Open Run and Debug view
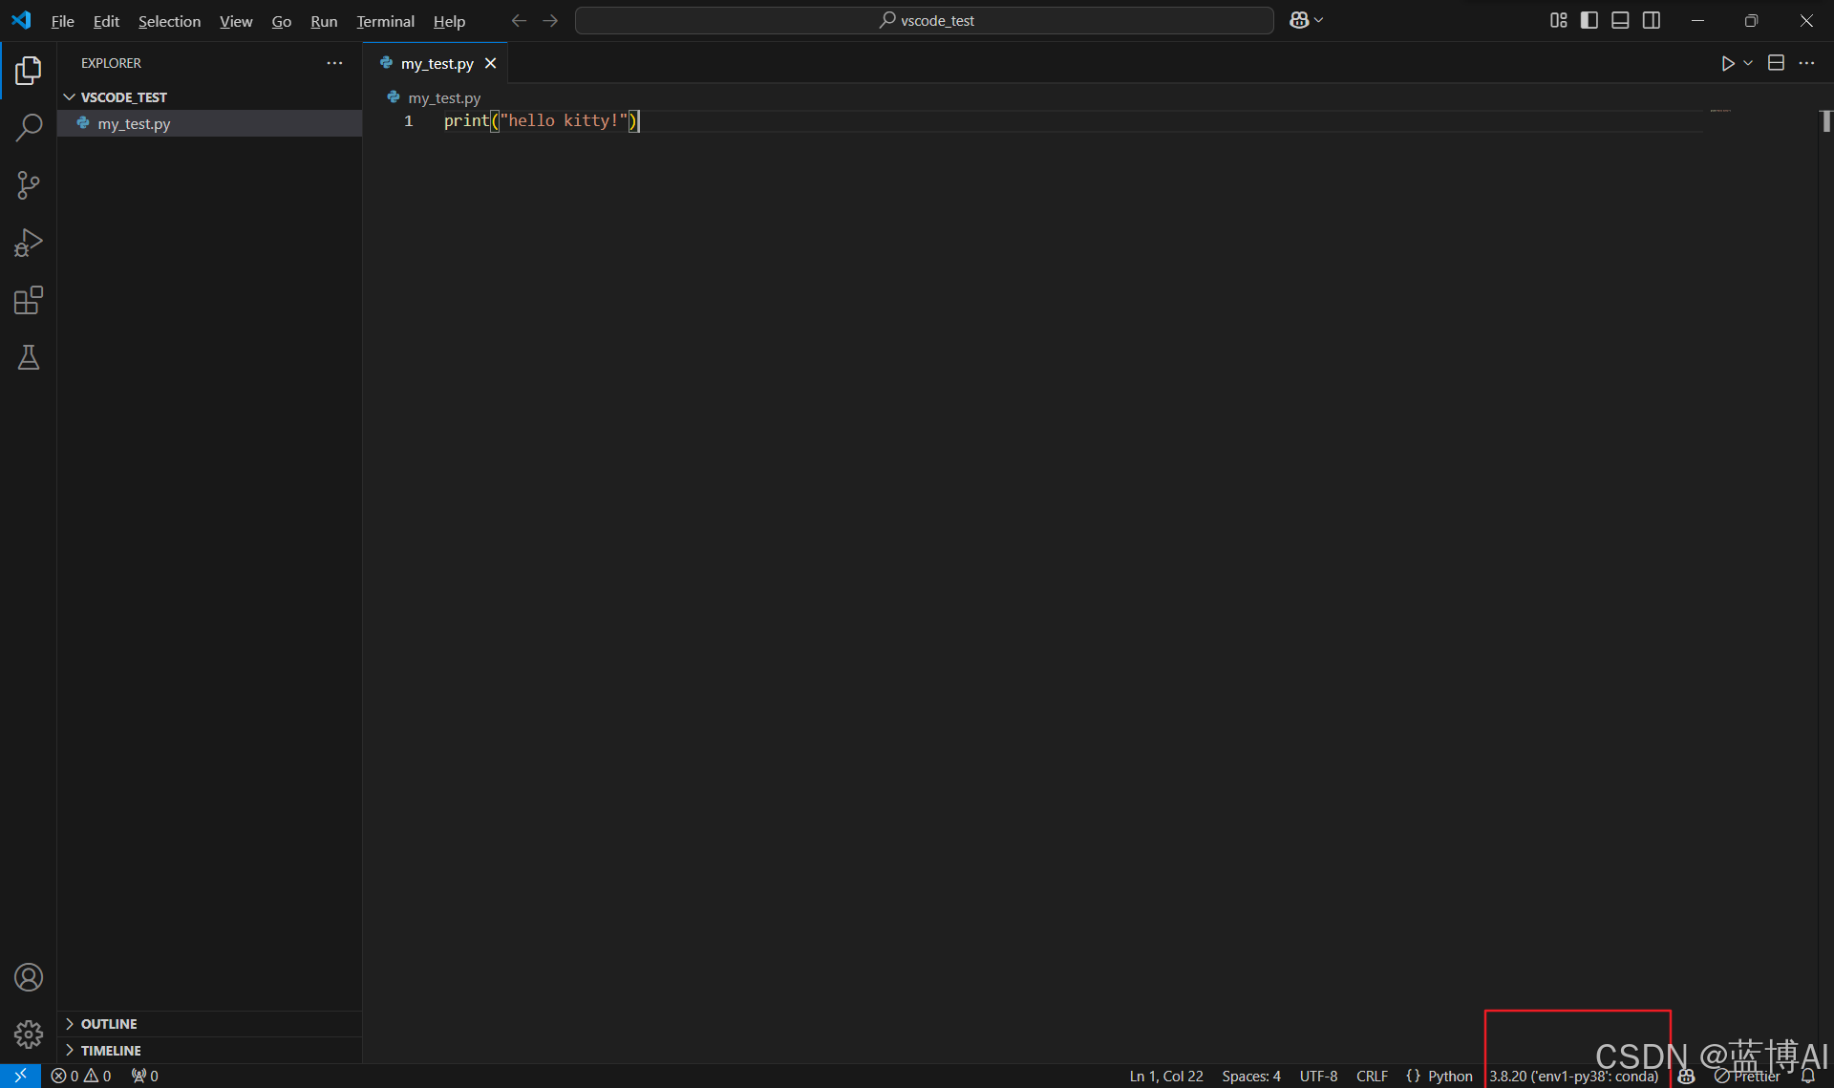Viewport: 1834px width, 1088px height. pos(29,243)
